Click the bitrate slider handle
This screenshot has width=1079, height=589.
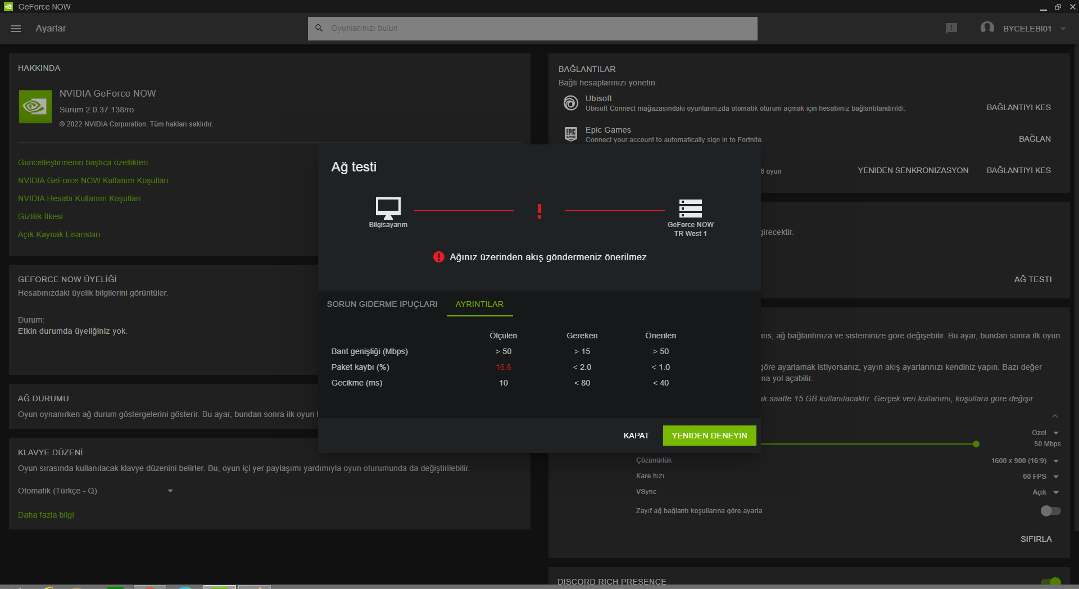tap(976, 444)
